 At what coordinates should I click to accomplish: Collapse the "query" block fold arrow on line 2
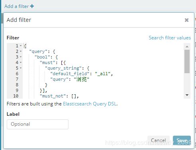21,51
